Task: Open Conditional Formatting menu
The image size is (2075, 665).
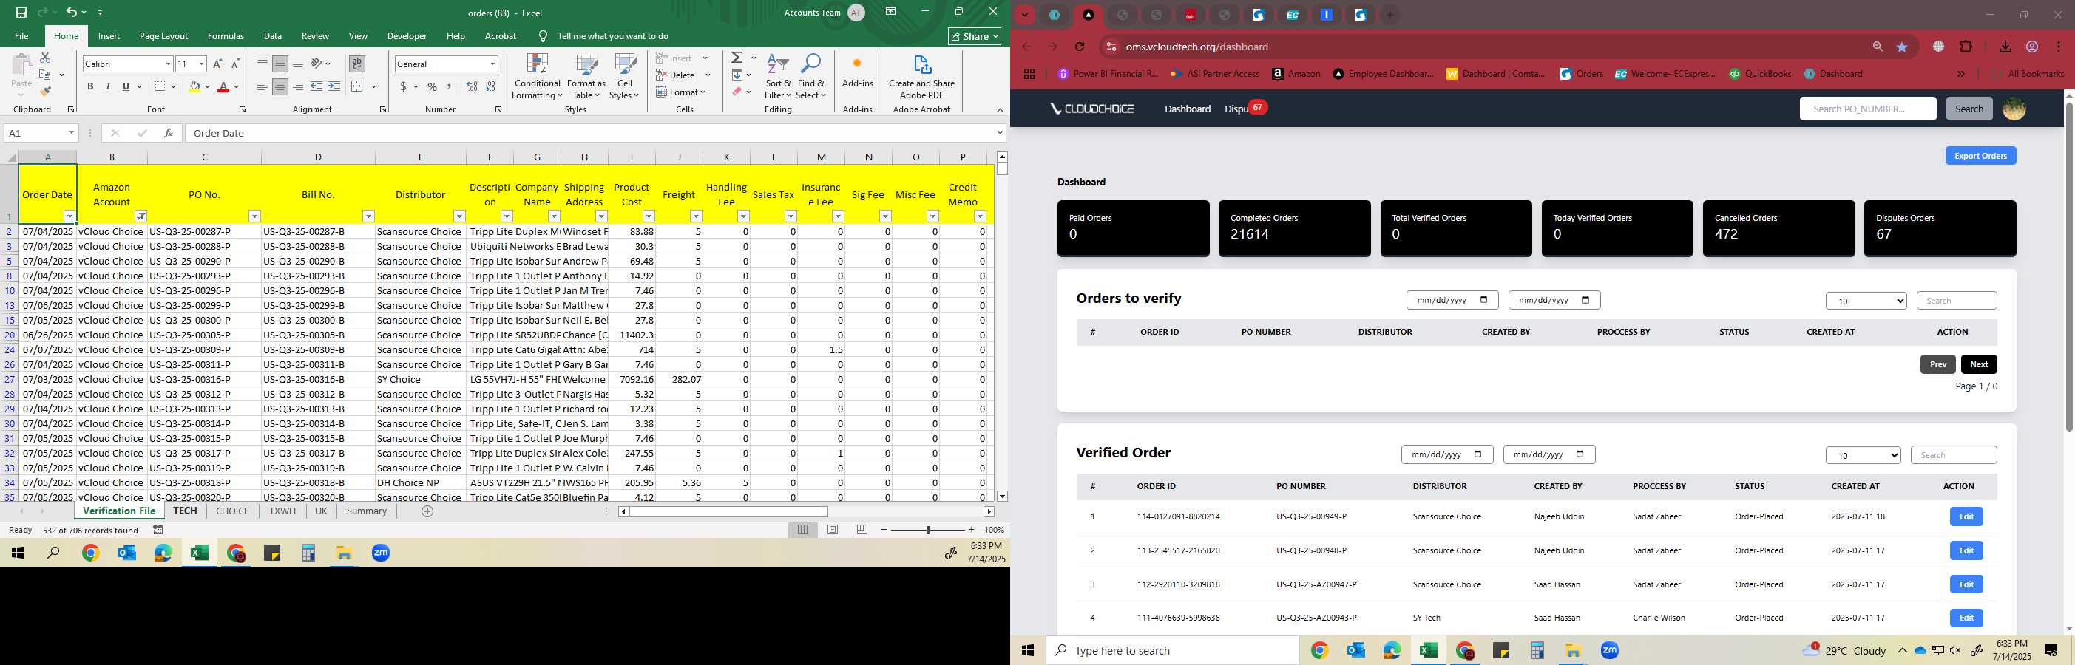Action: tap(538, 78)
